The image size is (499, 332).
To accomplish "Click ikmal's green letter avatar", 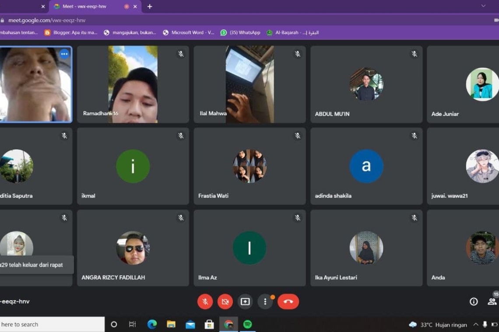I will 133,166.
